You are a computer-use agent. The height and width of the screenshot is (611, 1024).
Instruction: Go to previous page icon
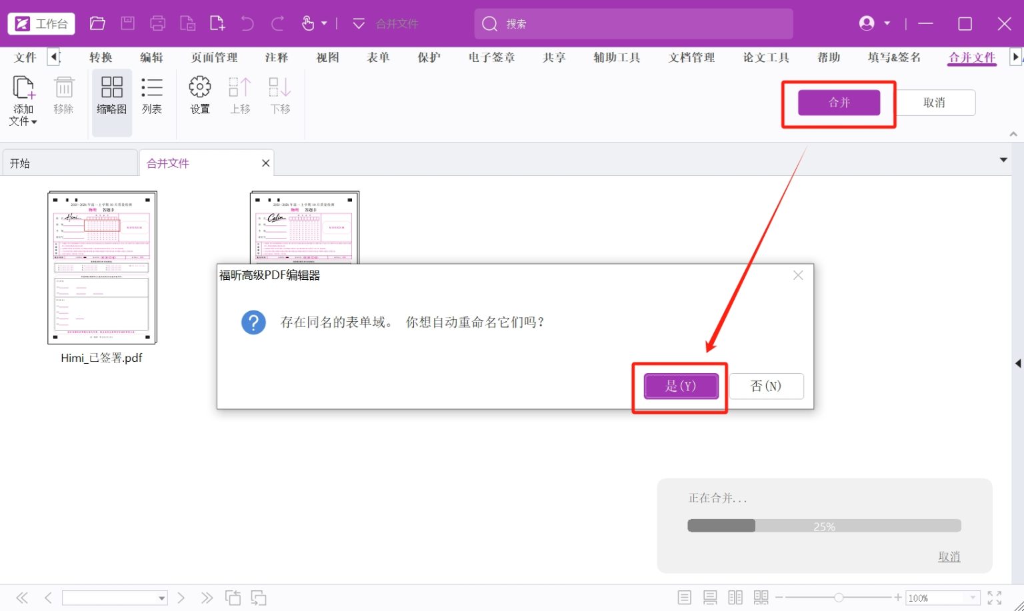[x=48, y=598]
